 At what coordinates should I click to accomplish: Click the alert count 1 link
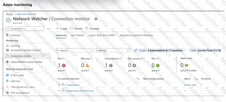pyautogui.click(x=185, y=91)
